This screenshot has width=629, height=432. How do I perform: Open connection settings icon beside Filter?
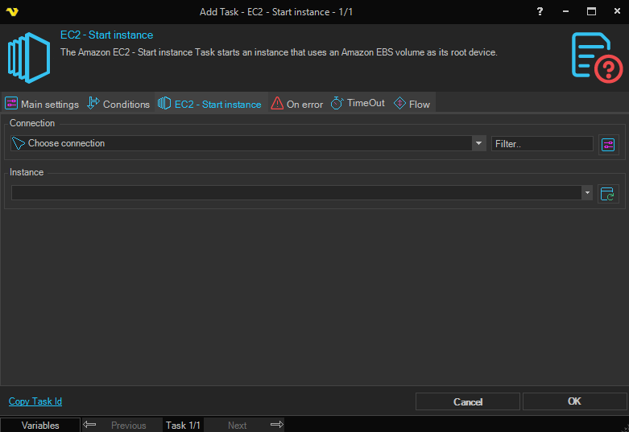[608, 144]
